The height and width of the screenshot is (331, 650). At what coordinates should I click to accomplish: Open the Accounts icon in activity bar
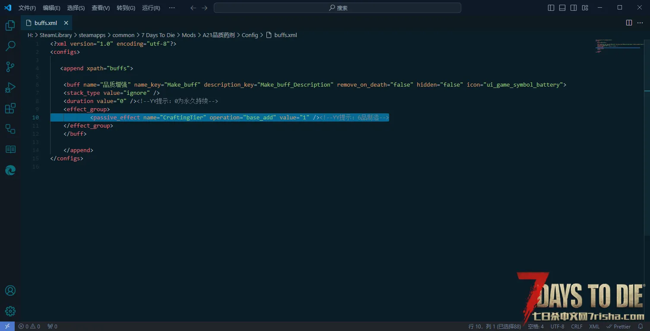(10, 290)
